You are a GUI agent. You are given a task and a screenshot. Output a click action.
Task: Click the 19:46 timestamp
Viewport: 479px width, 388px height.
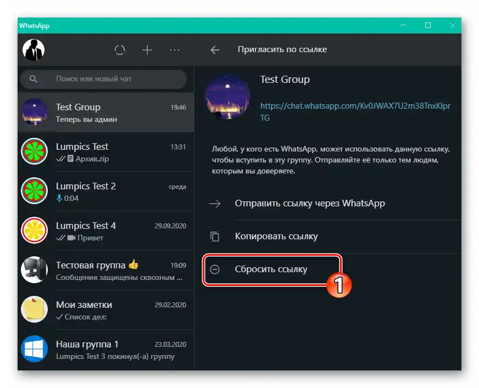click(178, 108)
